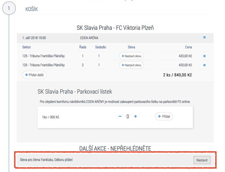Add parking ticket with Přidat button

click(164, 116)
